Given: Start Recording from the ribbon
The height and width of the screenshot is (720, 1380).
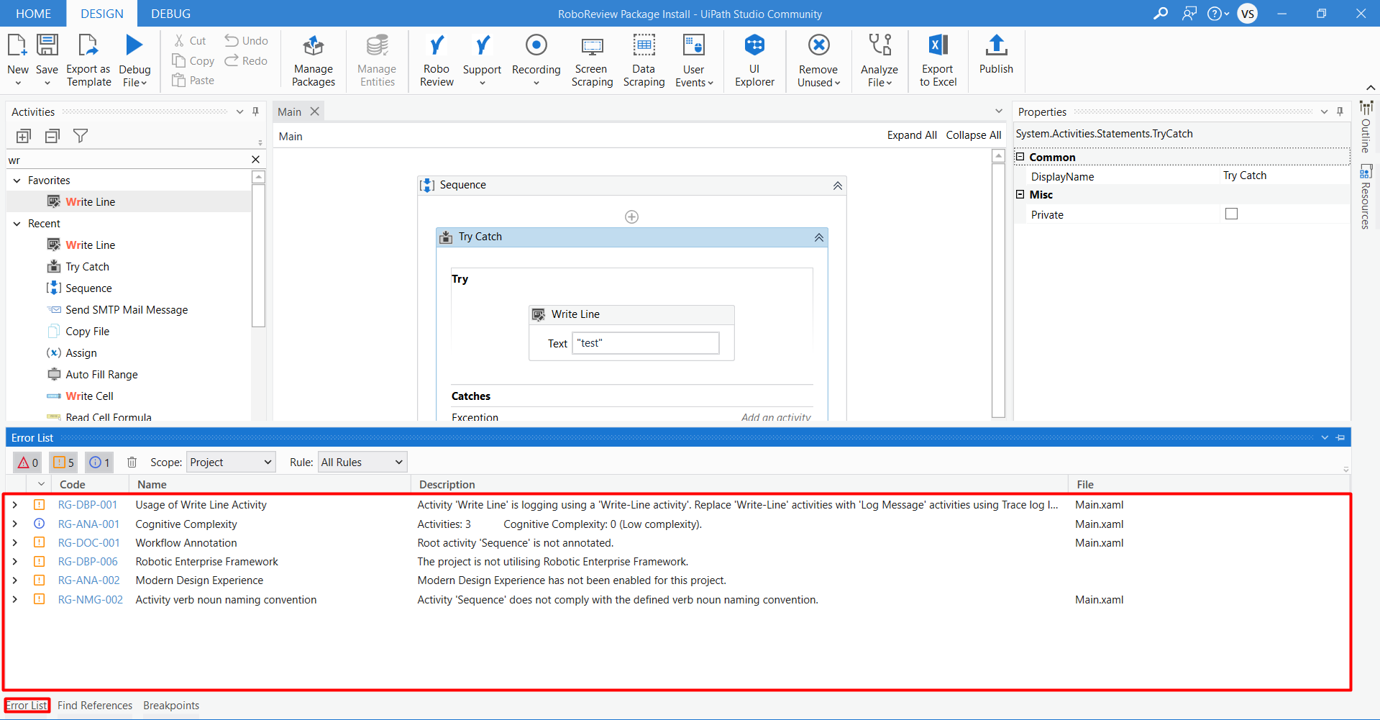Looking at the screenshot, I should tap(536, 61).
